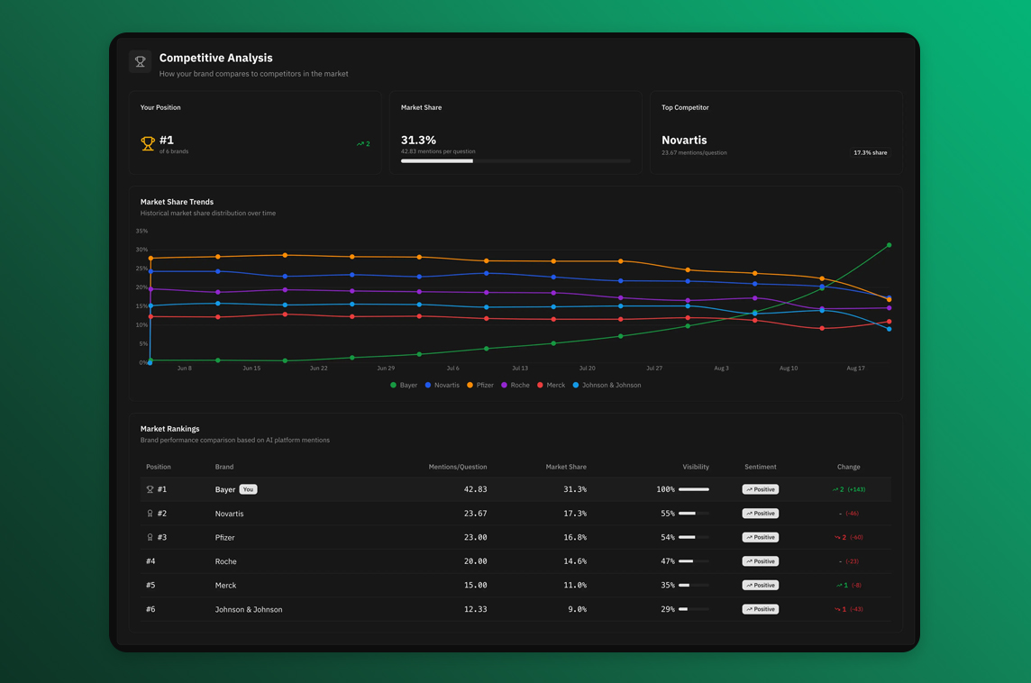The image size is (1031, 683).
Task: Click the trophy icon in the #1 row
Action: (x=150, y=489)
